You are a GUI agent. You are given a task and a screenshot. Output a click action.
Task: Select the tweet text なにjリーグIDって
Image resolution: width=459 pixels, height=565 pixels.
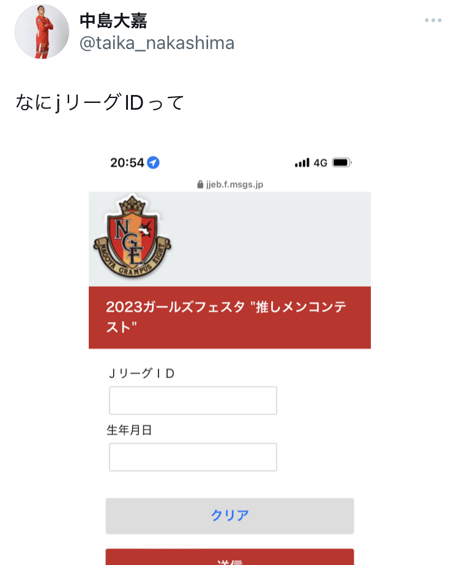pos(100,102)
